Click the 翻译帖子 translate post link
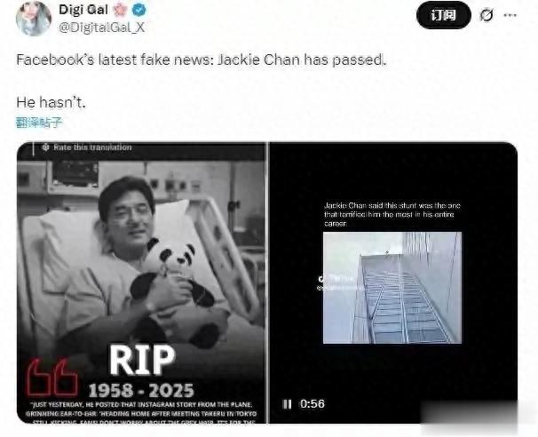This screenshot has width=538, height=437. (39, 123)
